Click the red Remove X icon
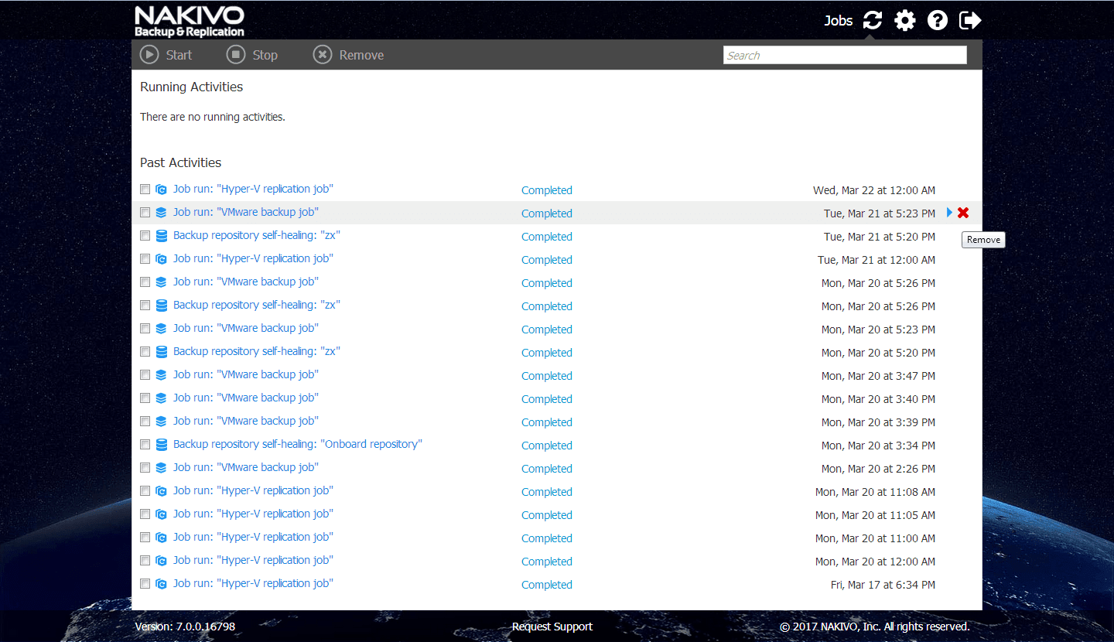The width and height of the screenshot is (1114, 642). click(x=963, y=213)
